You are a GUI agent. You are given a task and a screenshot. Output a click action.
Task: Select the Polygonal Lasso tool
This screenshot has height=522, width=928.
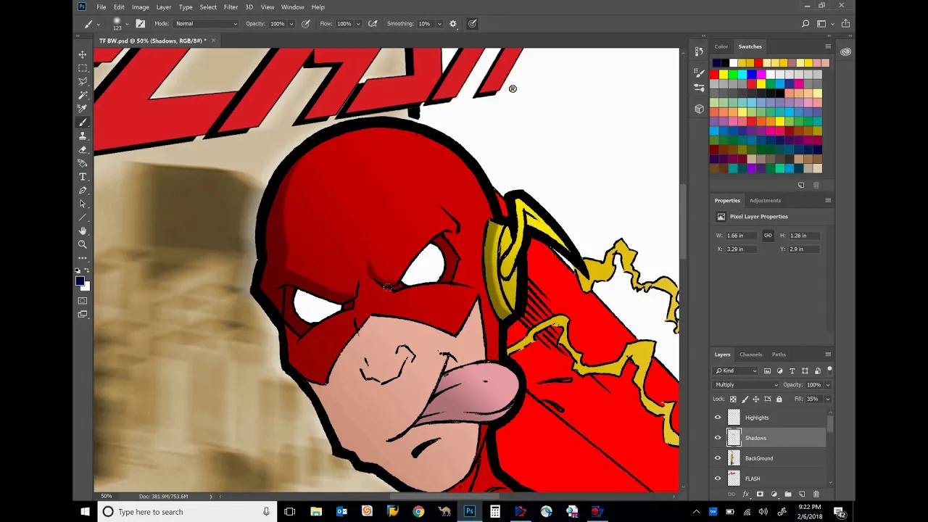click(x=83, y=81)
